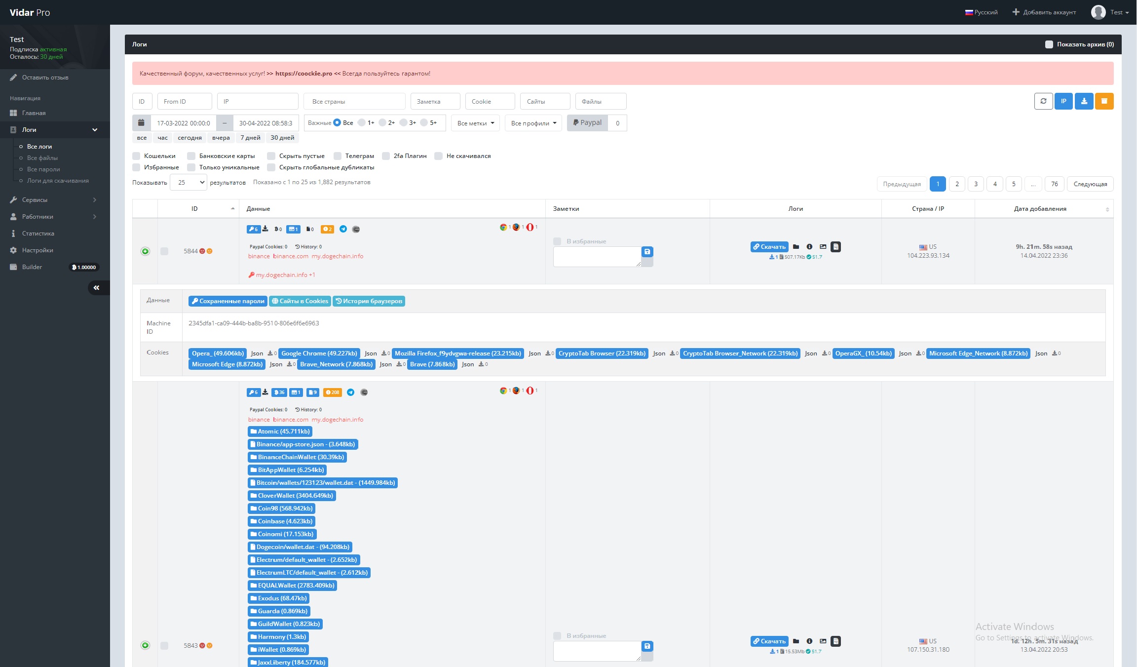The image size is (1137, 667).
Task: Click the save note icon for log 5844
Action: 647,252
